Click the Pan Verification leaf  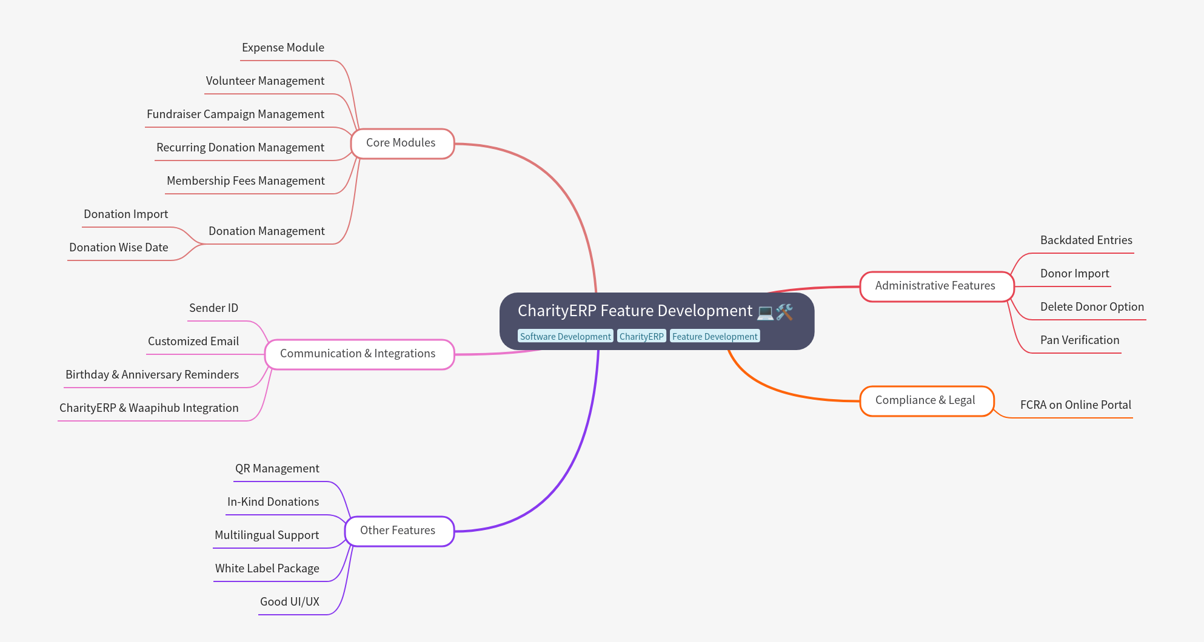click(x=1080, y=340)
